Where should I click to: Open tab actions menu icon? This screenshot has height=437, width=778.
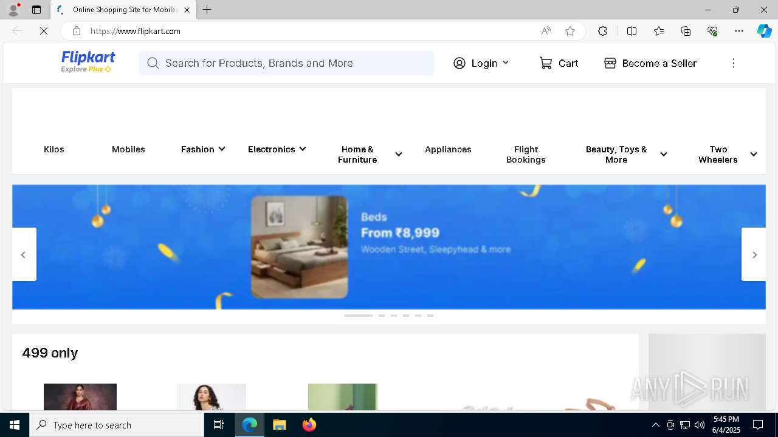(x=36, y=10)
